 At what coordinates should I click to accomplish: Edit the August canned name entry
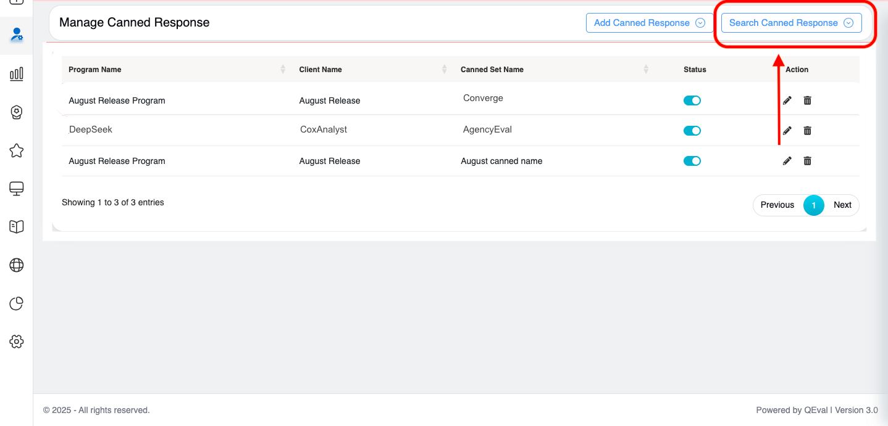pos(787,161)
